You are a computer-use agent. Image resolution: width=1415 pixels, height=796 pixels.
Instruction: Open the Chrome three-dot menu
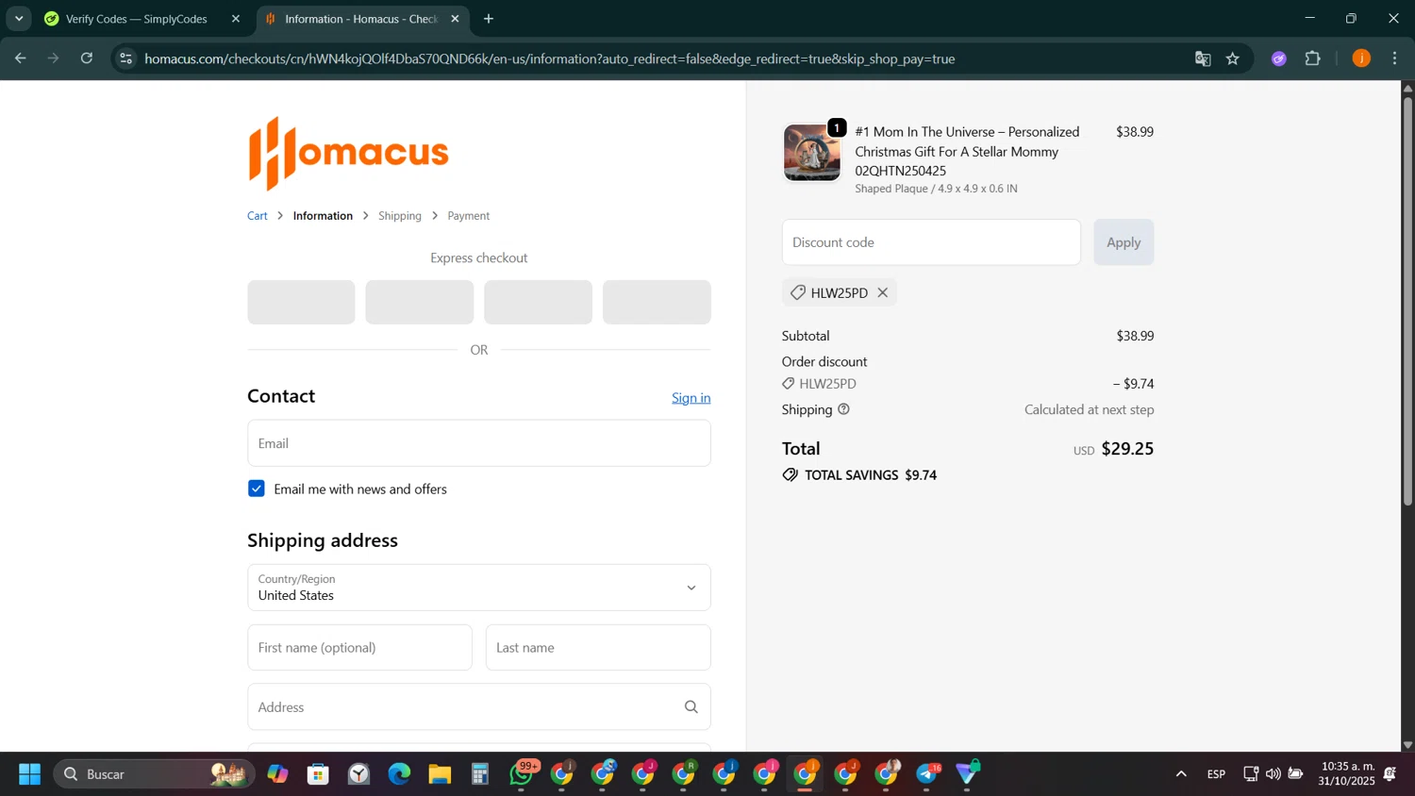[1394, 58]
